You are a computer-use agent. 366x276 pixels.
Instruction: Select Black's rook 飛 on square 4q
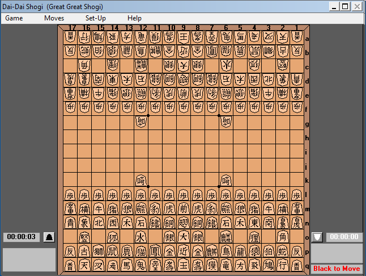pos(254,265)
